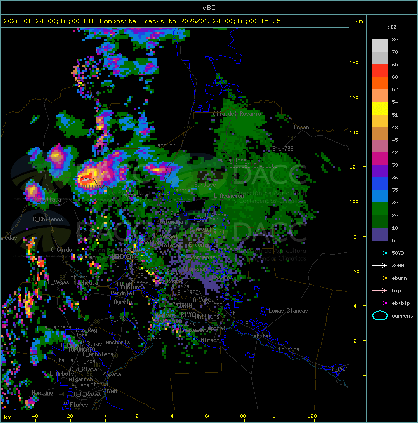Click the 'Zapata' map label
The image size is (418, 423).
pyautogui.click(x=112, y=374)
